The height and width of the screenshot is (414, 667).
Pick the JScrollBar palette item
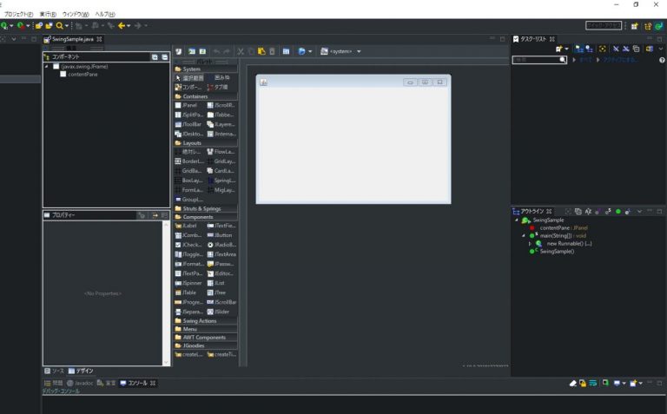[221, 302]
